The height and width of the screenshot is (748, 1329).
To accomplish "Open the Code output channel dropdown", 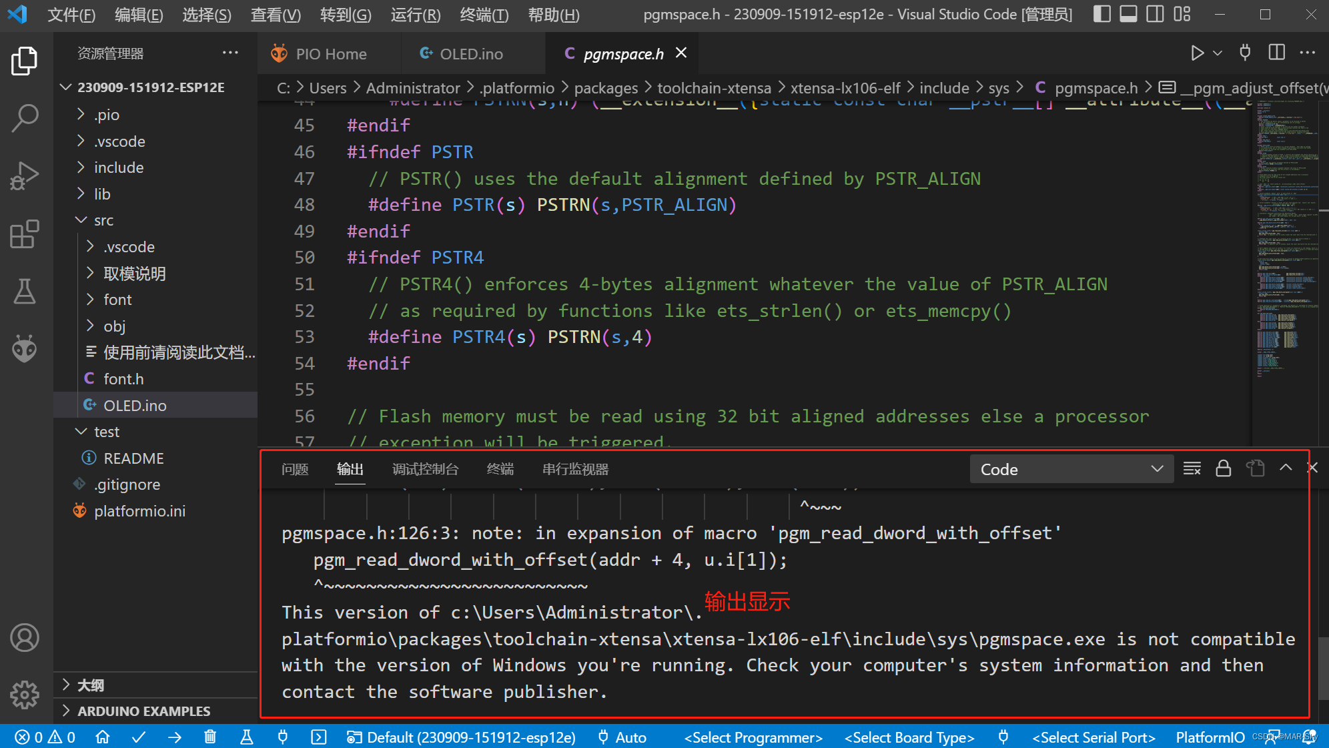I will (1071, 469).
